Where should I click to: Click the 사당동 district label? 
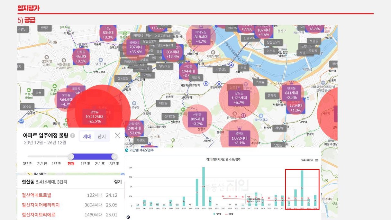[x=279, y=128]
